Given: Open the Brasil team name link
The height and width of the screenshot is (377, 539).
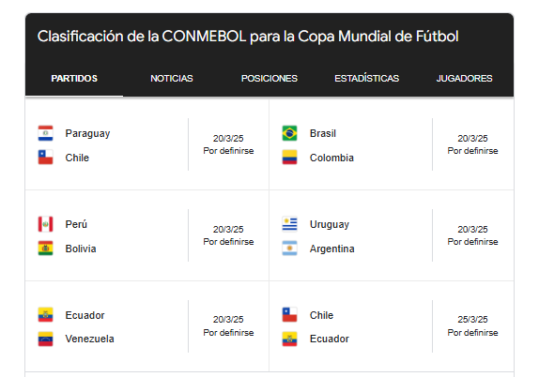Looking at the screenshot, I should click(x=323, y=133).
